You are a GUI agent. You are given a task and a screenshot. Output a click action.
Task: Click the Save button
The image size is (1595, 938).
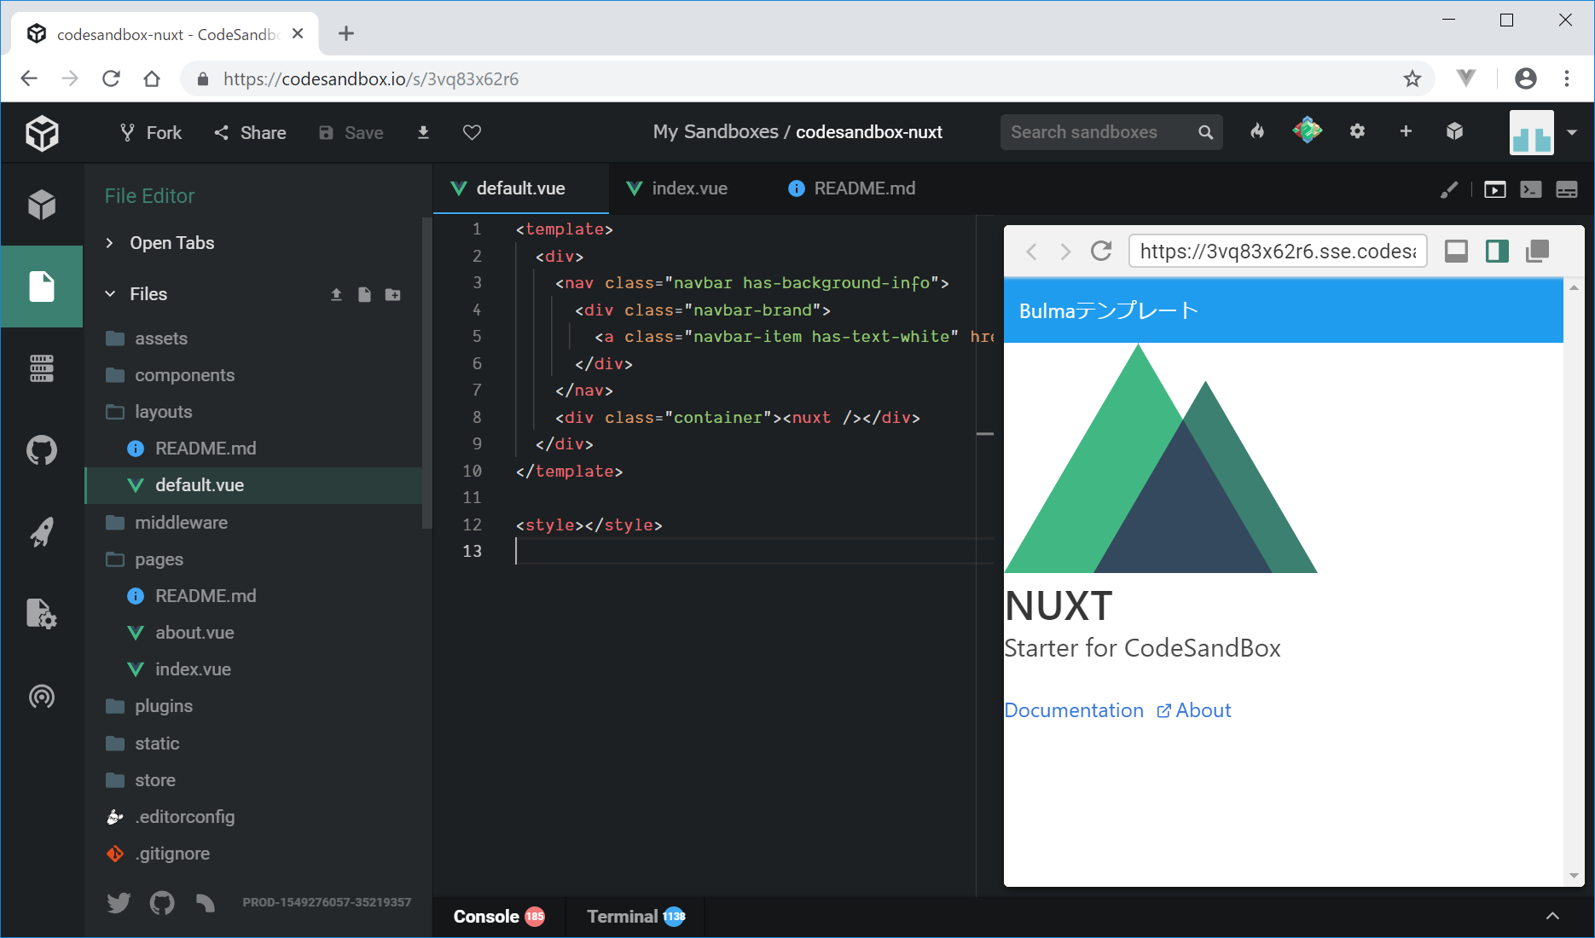pyautogui.click(x=351, y=132)
